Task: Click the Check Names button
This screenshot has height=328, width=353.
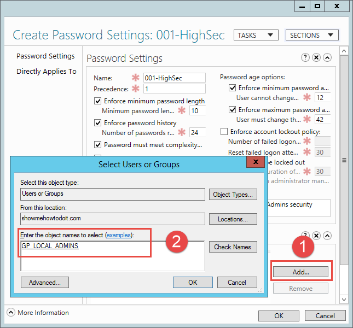Action: (233, 247)
